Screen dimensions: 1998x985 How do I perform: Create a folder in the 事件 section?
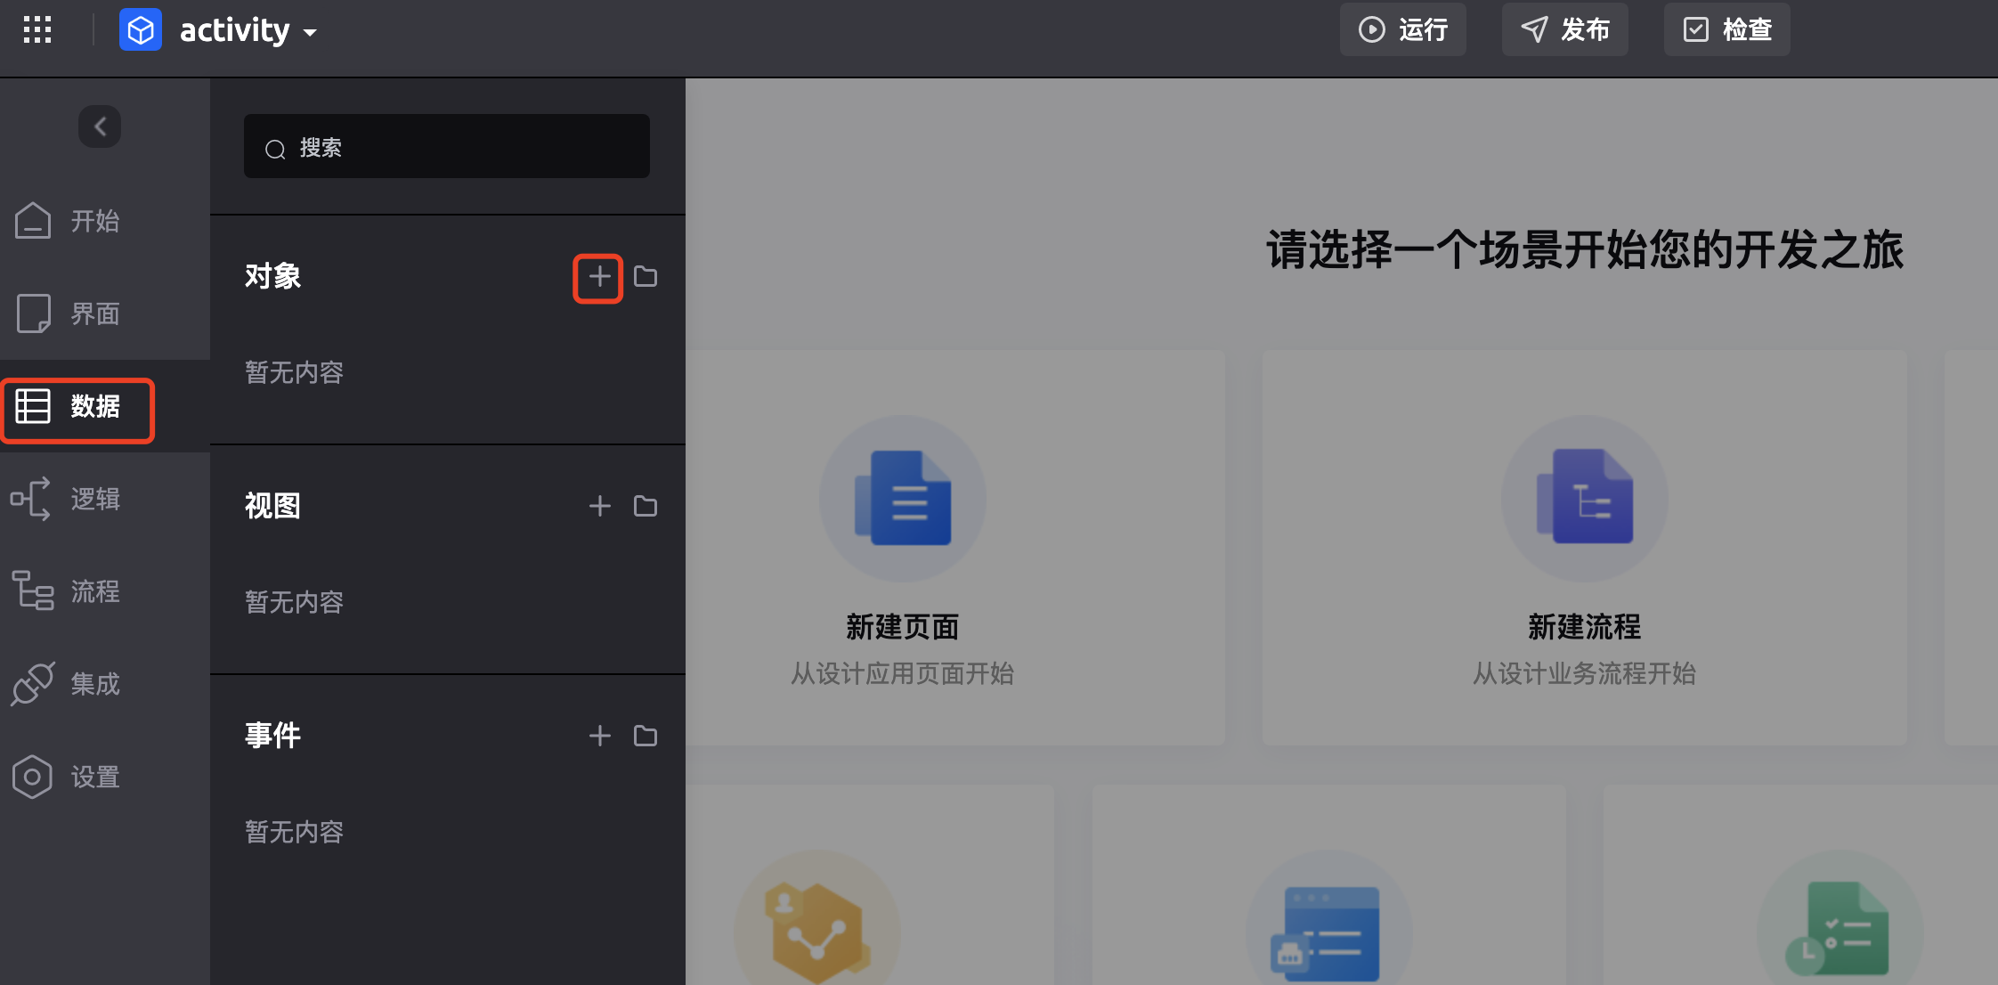tap(646, 736)
